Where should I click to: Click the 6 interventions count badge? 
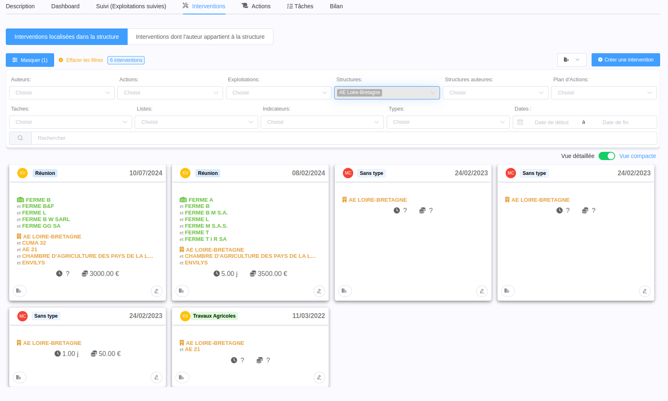[126, 60]
